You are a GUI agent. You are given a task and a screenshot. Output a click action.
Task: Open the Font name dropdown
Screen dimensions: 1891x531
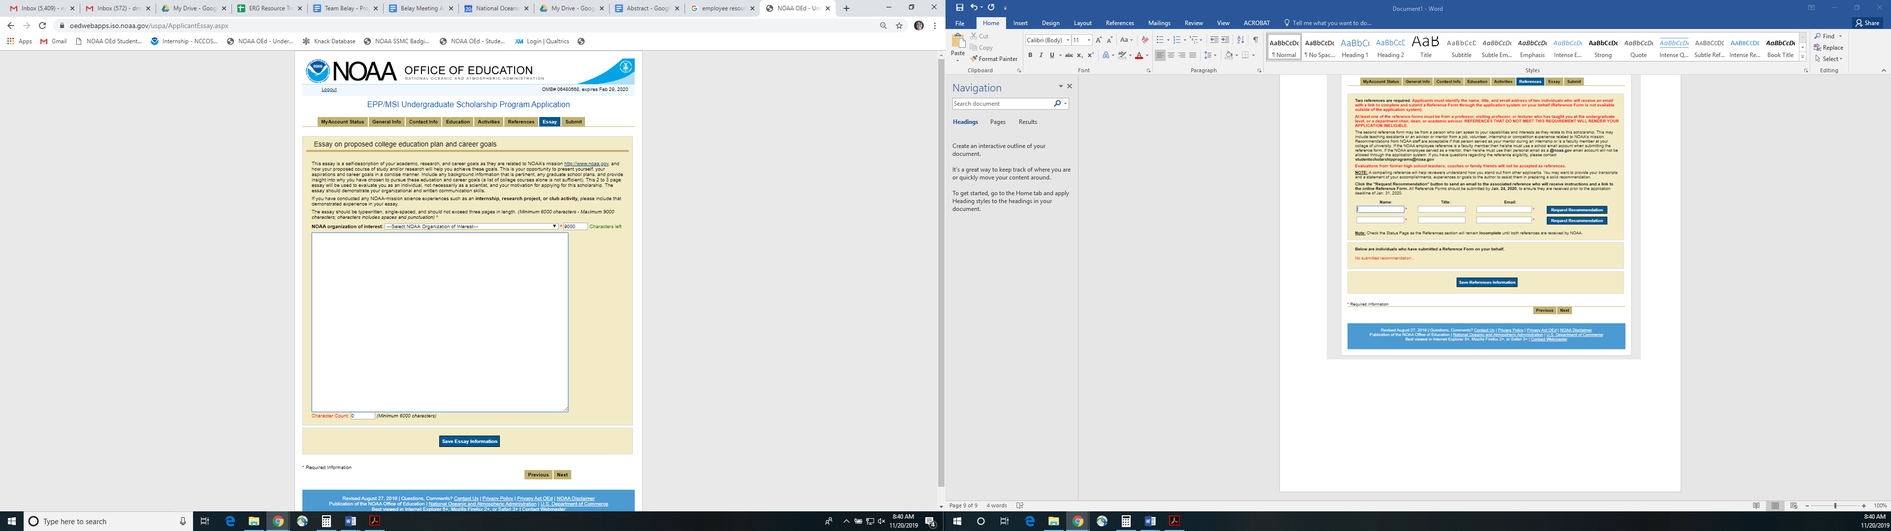click(x=1067, y=40)
